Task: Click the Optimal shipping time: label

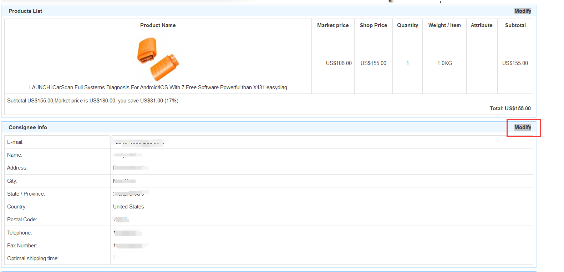Action: click(x=33, y=258)
